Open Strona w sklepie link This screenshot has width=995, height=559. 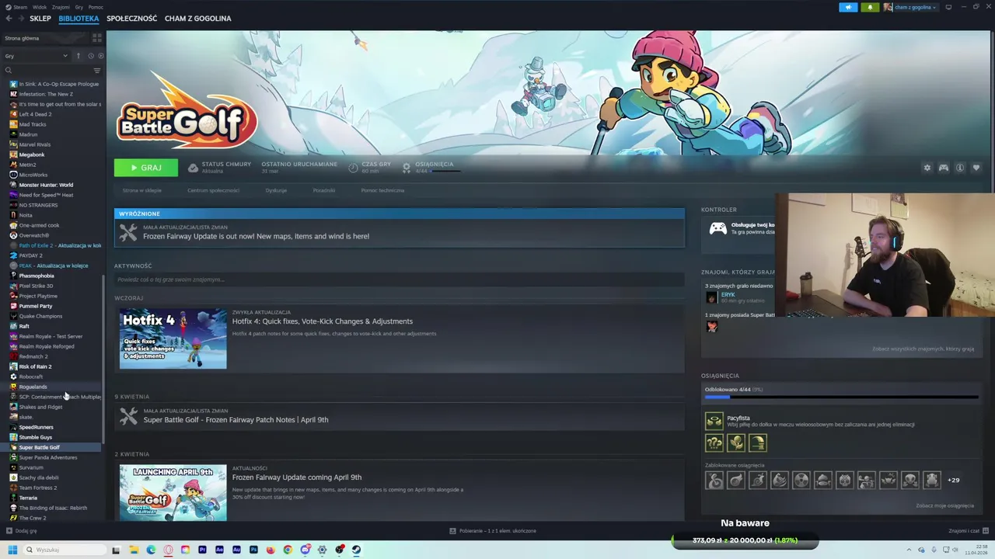coord(141,190)
